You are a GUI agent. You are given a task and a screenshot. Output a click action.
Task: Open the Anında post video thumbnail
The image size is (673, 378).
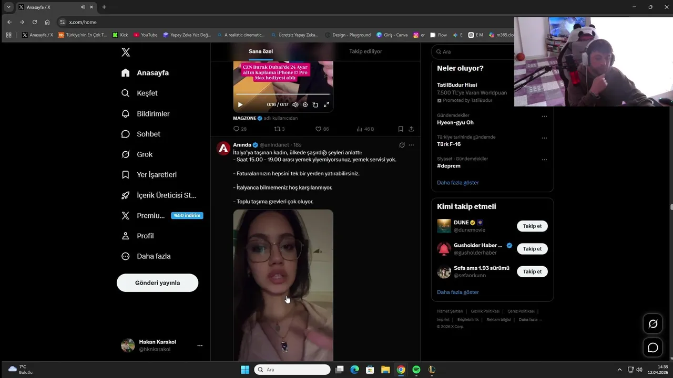(x=283, y=285)
